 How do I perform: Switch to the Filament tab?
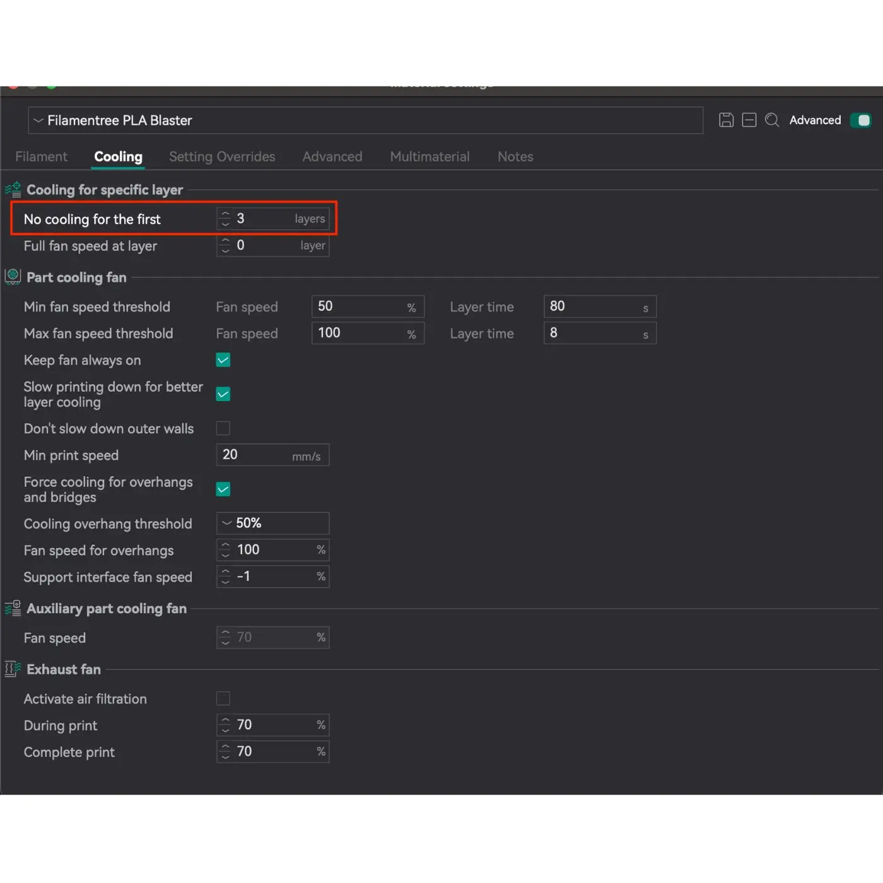click(x=41, y=156)
